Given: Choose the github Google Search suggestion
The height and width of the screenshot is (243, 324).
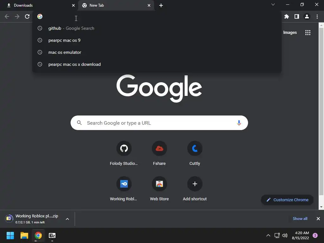Looking at the screenshot, I should (x=157, y=28).
